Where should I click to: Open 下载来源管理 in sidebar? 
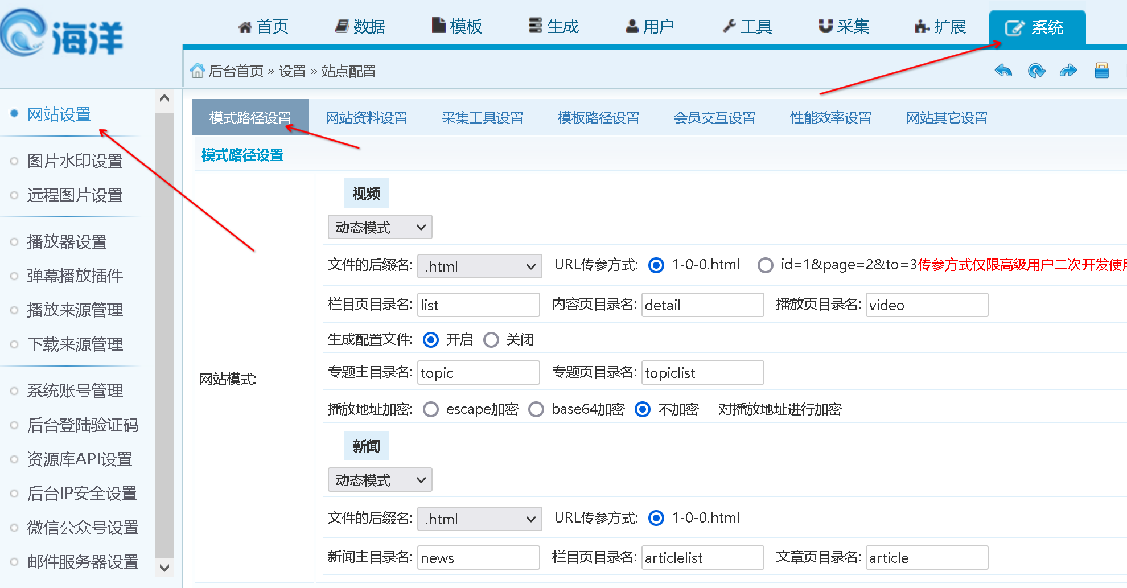(75, 344)
